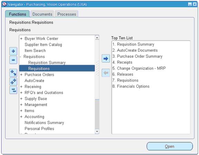Expand the Purchase Orders node
The width and height of the screenshot is (199, 155).
click(x=21, y=75)
